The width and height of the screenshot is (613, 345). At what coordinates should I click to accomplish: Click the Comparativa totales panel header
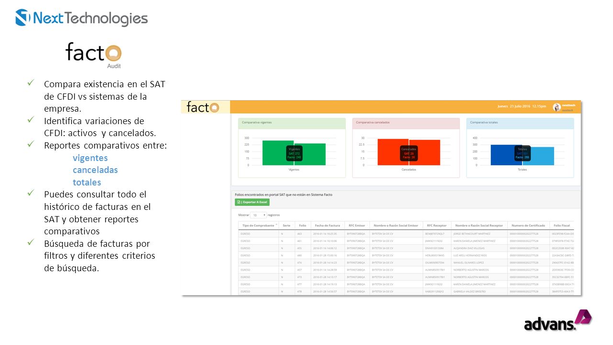coord(520,123)
